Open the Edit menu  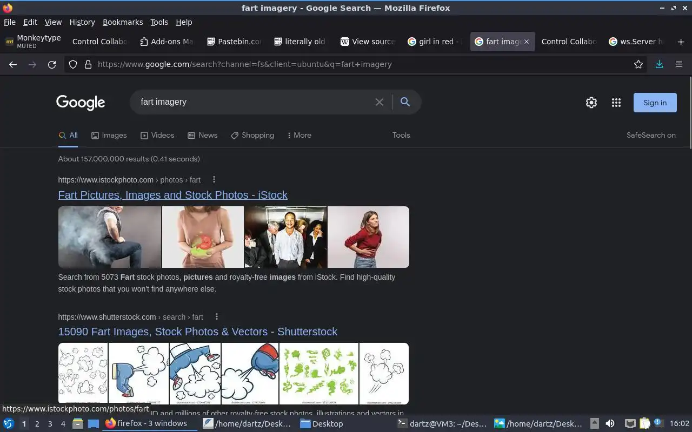tap(30, 22)
